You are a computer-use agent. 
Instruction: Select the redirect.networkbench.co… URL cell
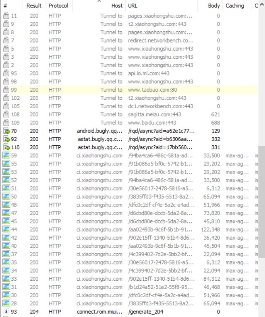pos(161,41)
